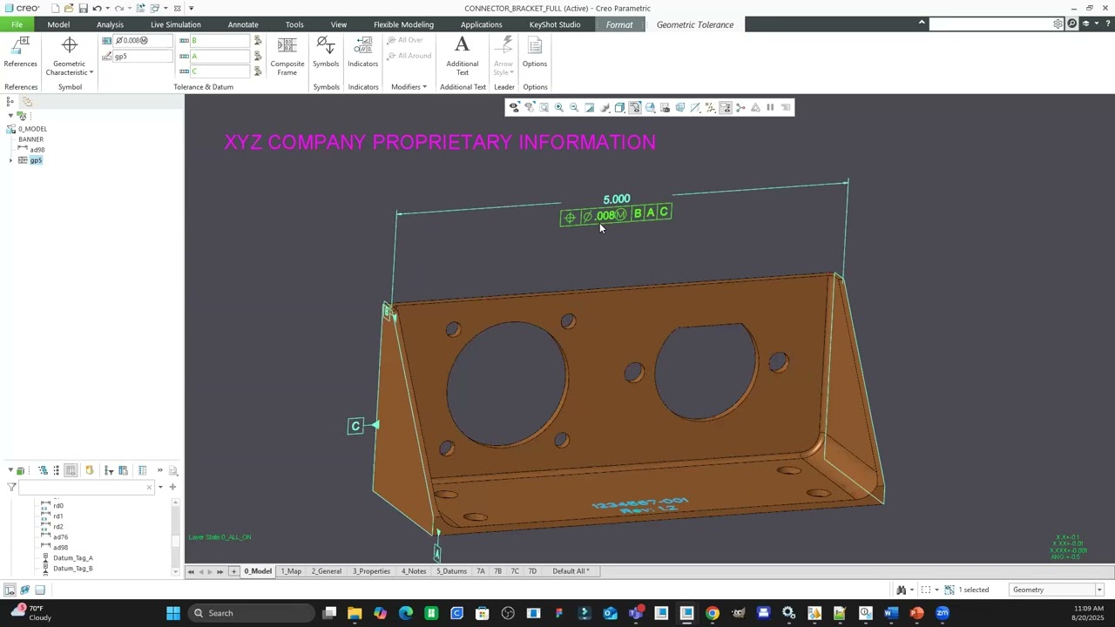
Task: Add a new combined state tab
Action: coord(233,571)
